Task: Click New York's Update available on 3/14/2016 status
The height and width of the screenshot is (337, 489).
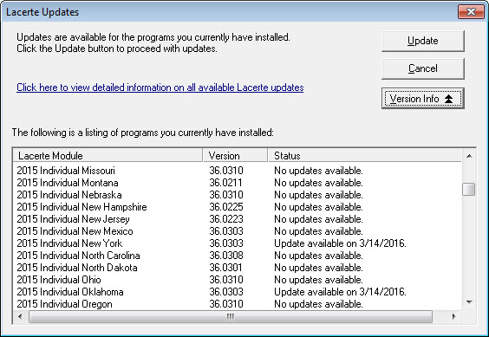Action: coord(340,243)
